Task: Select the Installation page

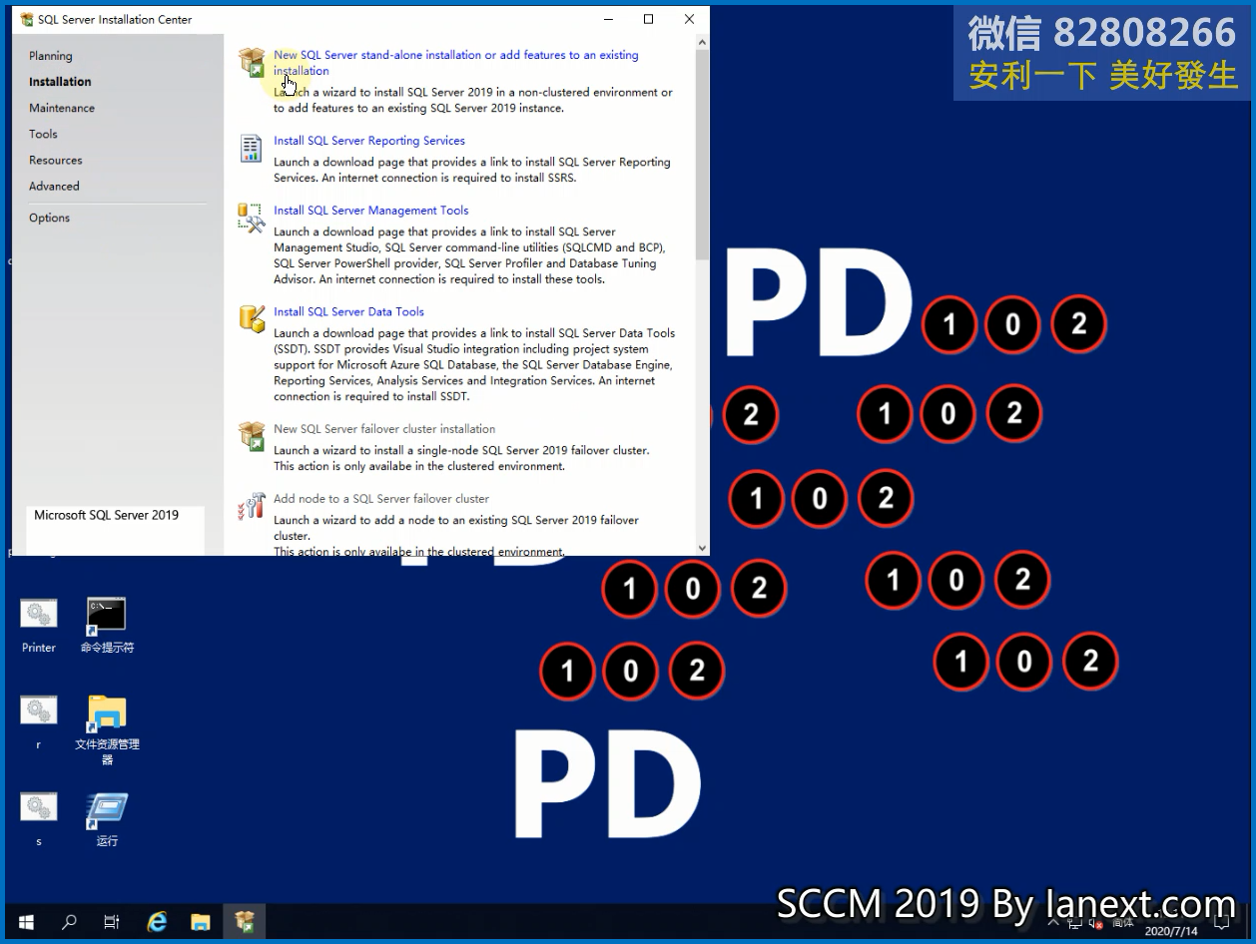Action: click(60, 82)
